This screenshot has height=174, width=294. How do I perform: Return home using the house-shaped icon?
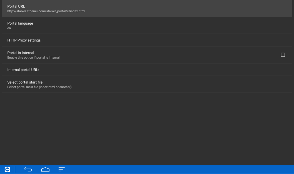click(x=45, y=169)
